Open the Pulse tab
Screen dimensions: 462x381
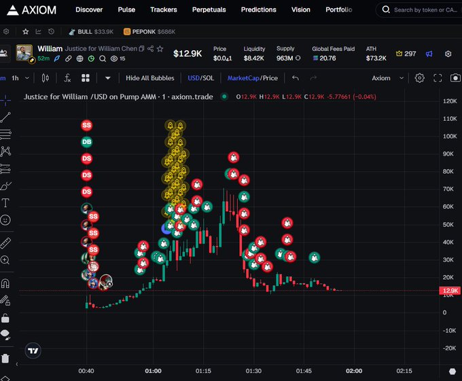(126, 10)
